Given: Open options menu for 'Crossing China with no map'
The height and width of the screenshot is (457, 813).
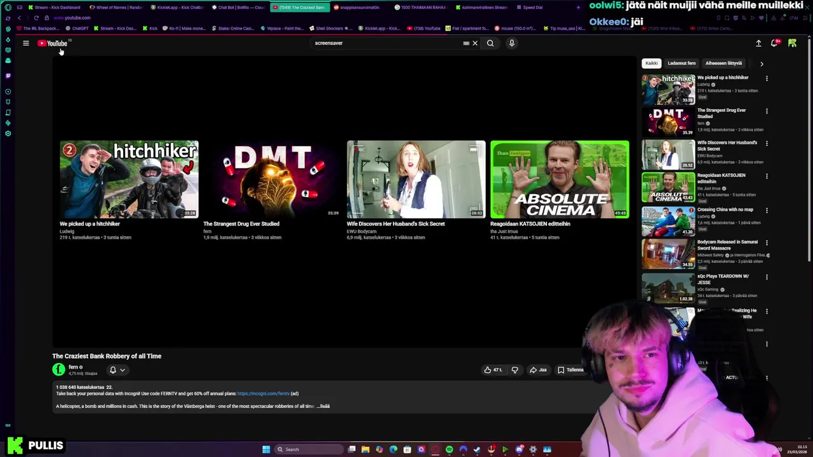Looking at the screenshot, I should coord(767,211).
